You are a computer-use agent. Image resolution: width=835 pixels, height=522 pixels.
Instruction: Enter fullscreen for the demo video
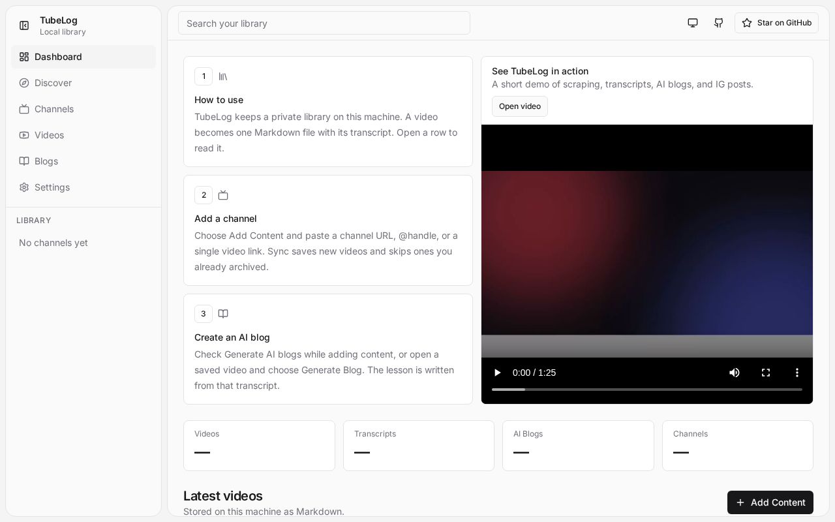click(x=766, y=373)
